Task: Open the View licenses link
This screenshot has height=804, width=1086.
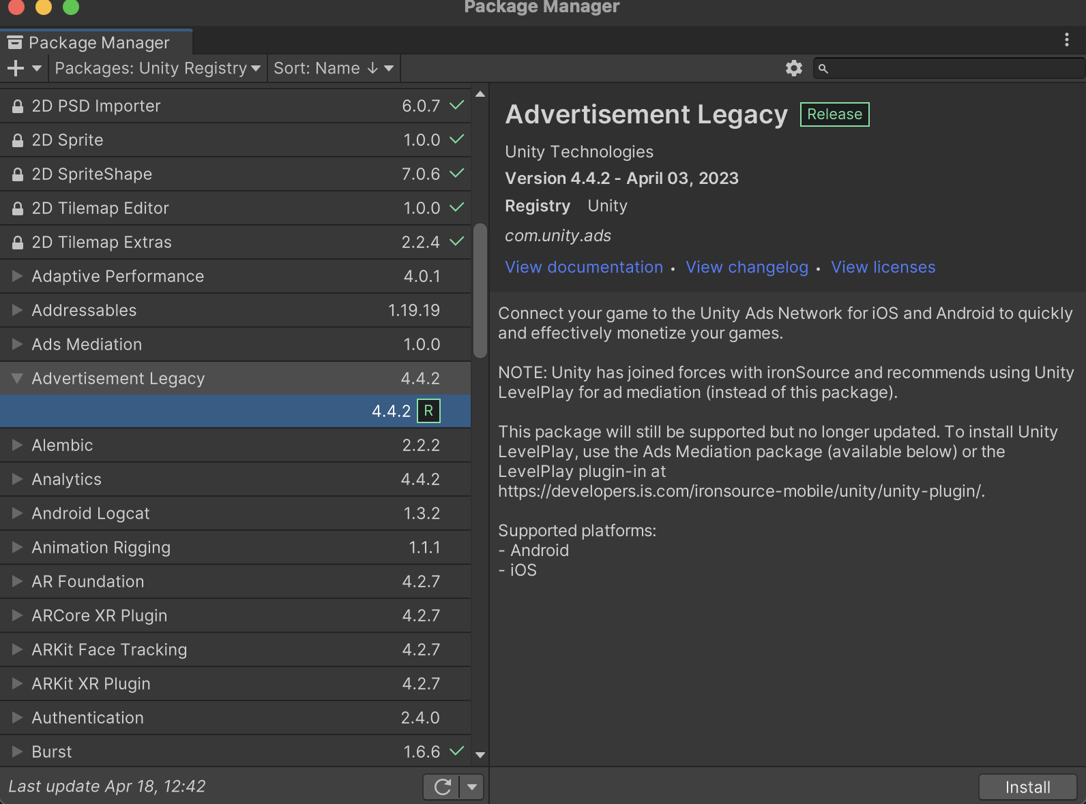Action: (883, 267)
